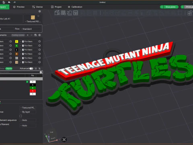Switch to the Device tab
193x145 pixels.
coord(37,7)
